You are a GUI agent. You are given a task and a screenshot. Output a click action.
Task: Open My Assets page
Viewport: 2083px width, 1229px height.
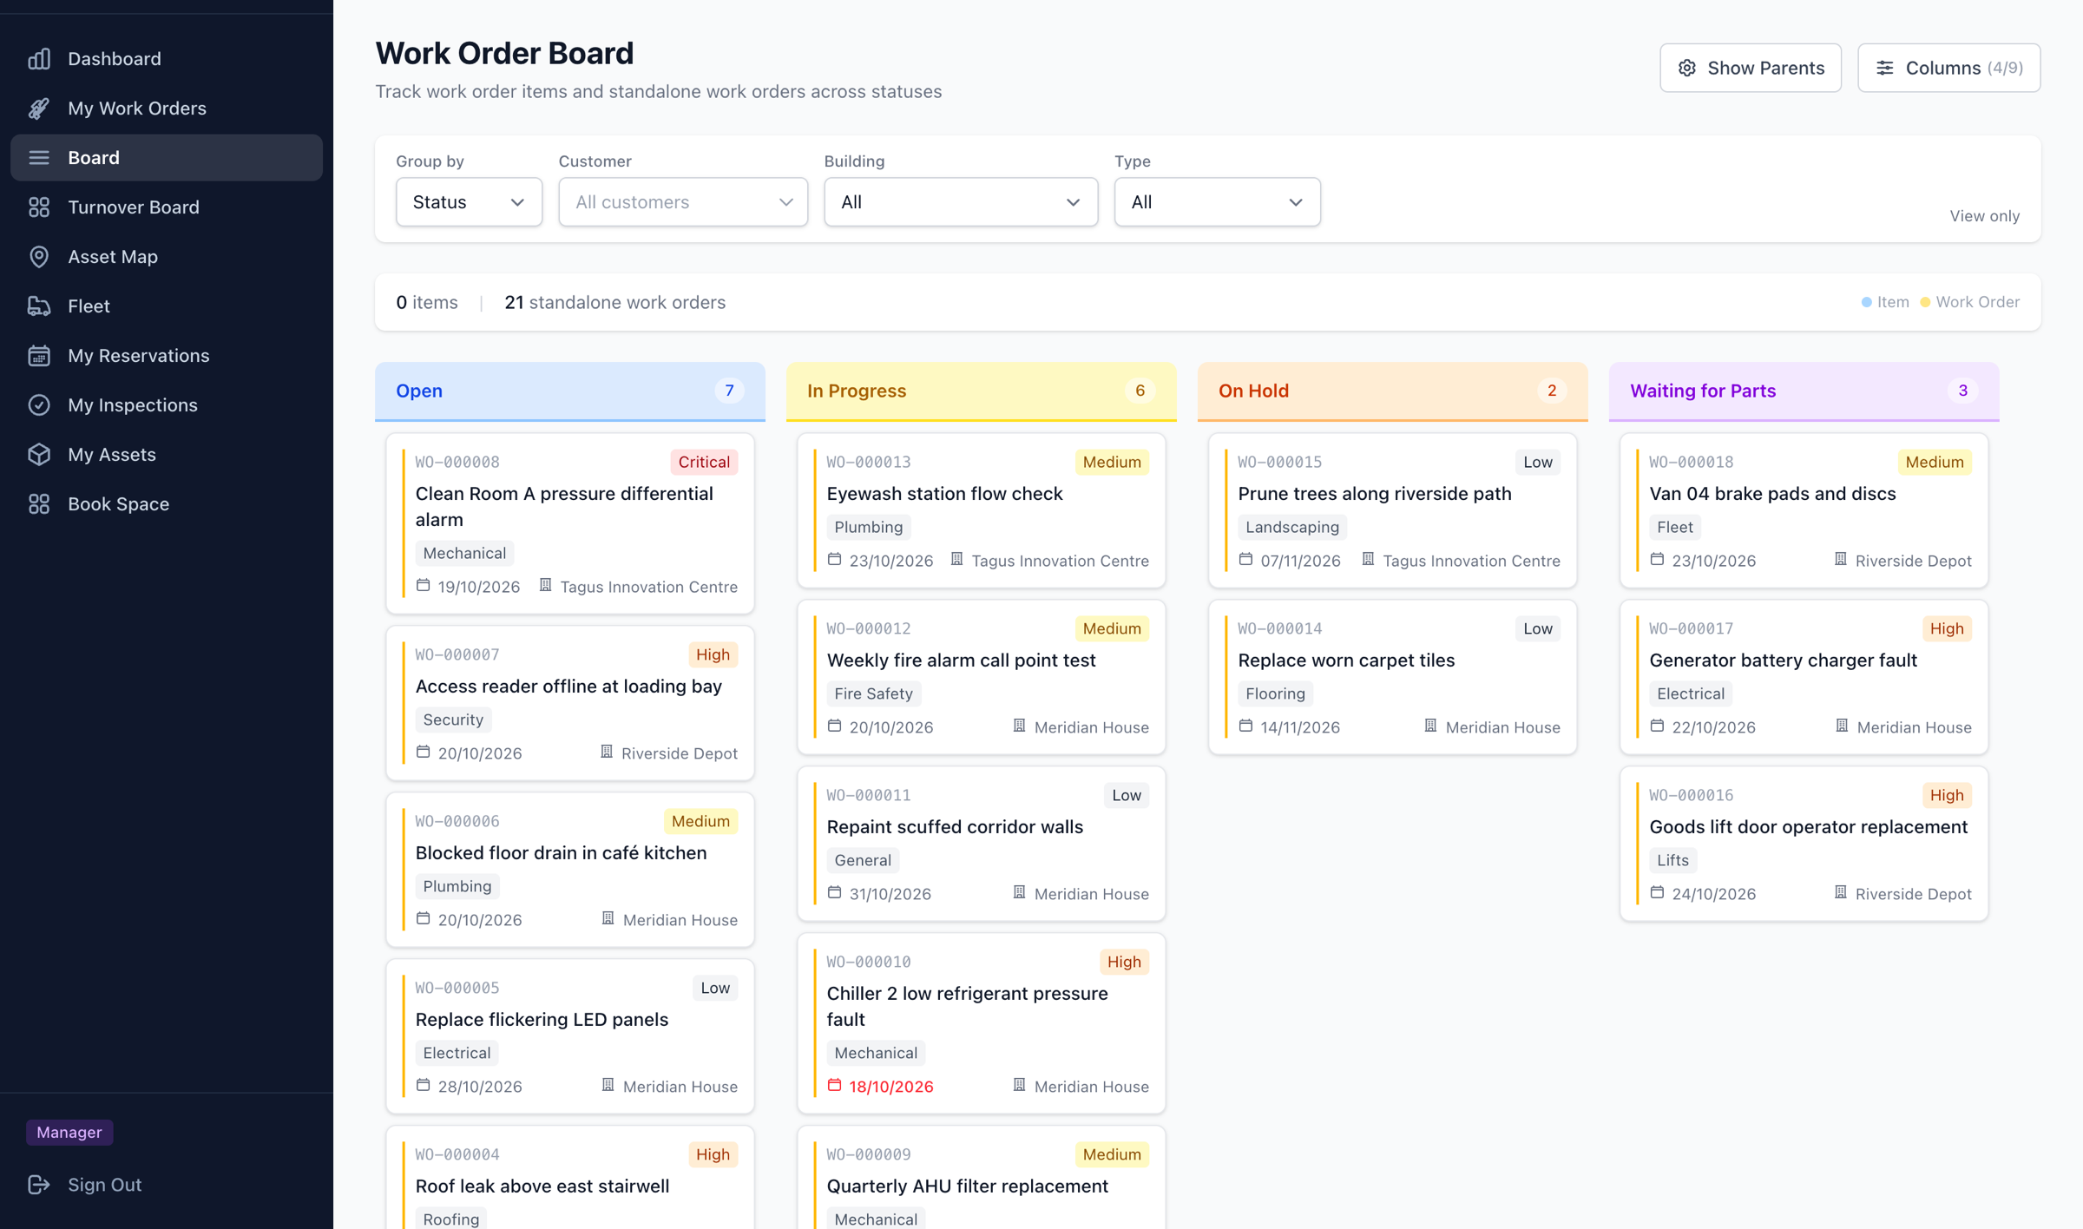167,455
